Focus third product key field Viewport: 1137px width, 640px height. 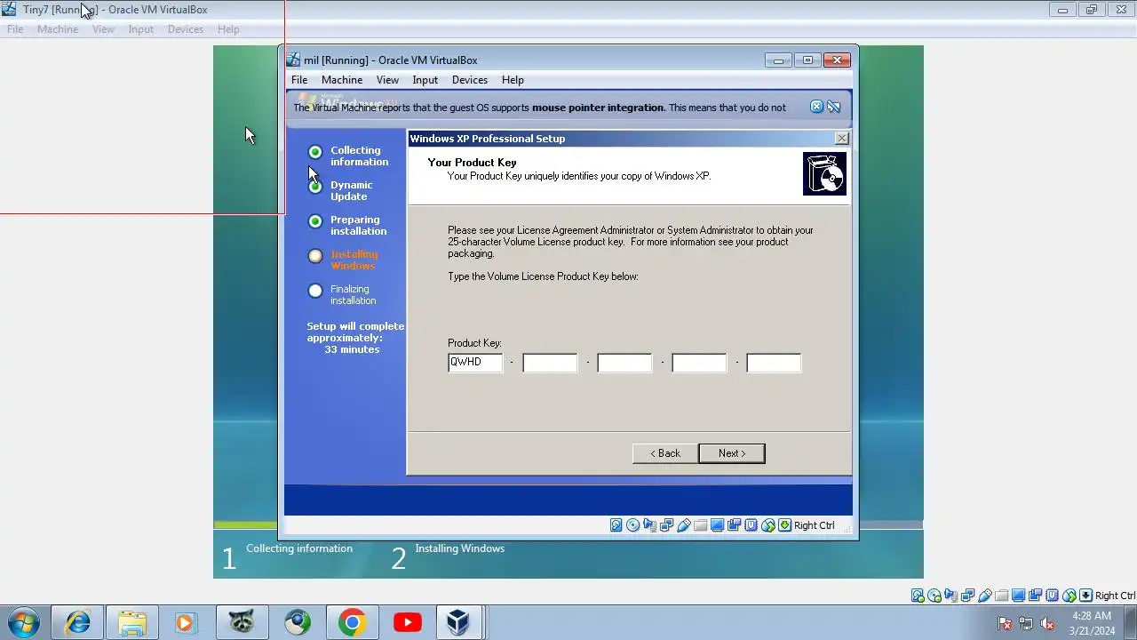tap(624, 363)
